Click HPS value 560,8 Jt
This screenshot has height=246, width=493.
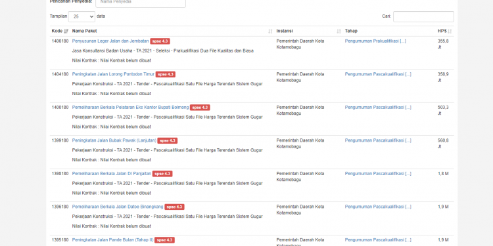tap(443, 144)
